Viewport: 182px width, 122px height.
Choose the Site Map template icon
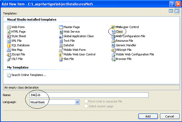pos(9,50)
